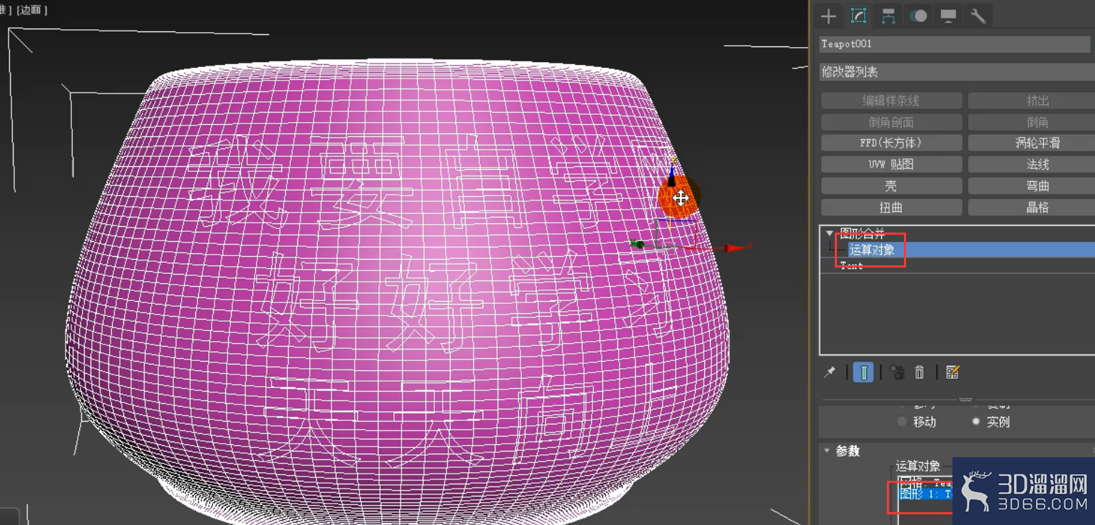Screen dimensions: 1095x525
Task: Collapse the 参数 rollout
Action: (x=827, y=451)
